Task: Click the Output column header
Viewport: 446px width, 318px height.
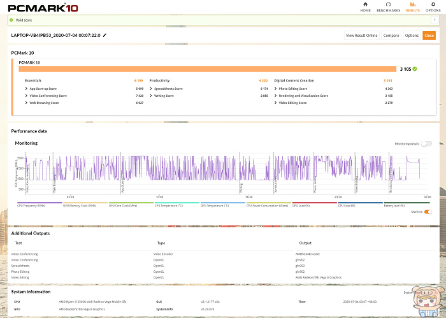Action: pos(305,243)
